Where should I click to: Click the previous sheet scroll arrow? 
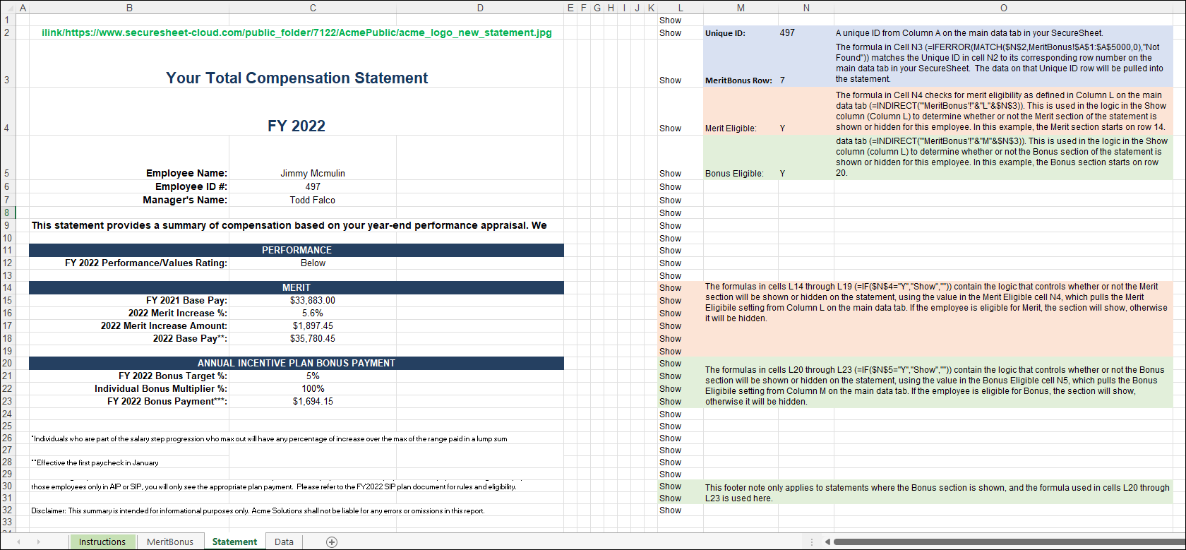[18, 542]
